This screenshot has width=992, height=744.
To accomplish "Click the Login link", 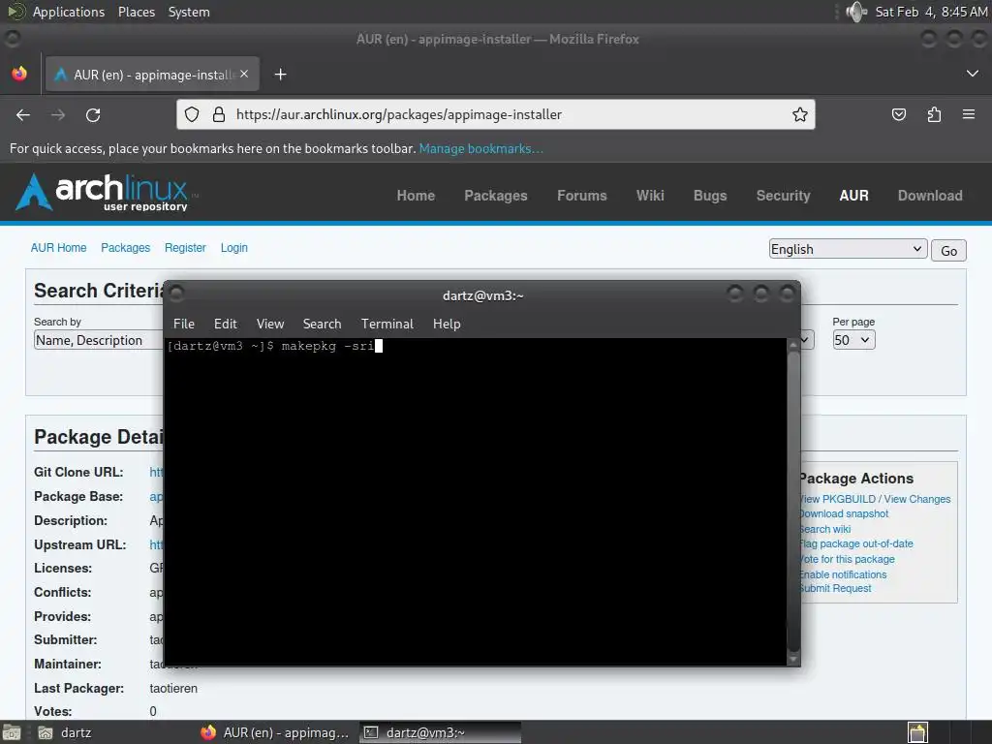I will [234, 248].
